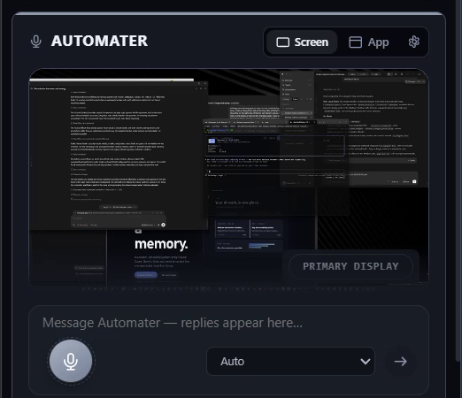This screenshot has width=462, height=398.
Task: Open the Auto mode dropdown
Action: (290, 361)
